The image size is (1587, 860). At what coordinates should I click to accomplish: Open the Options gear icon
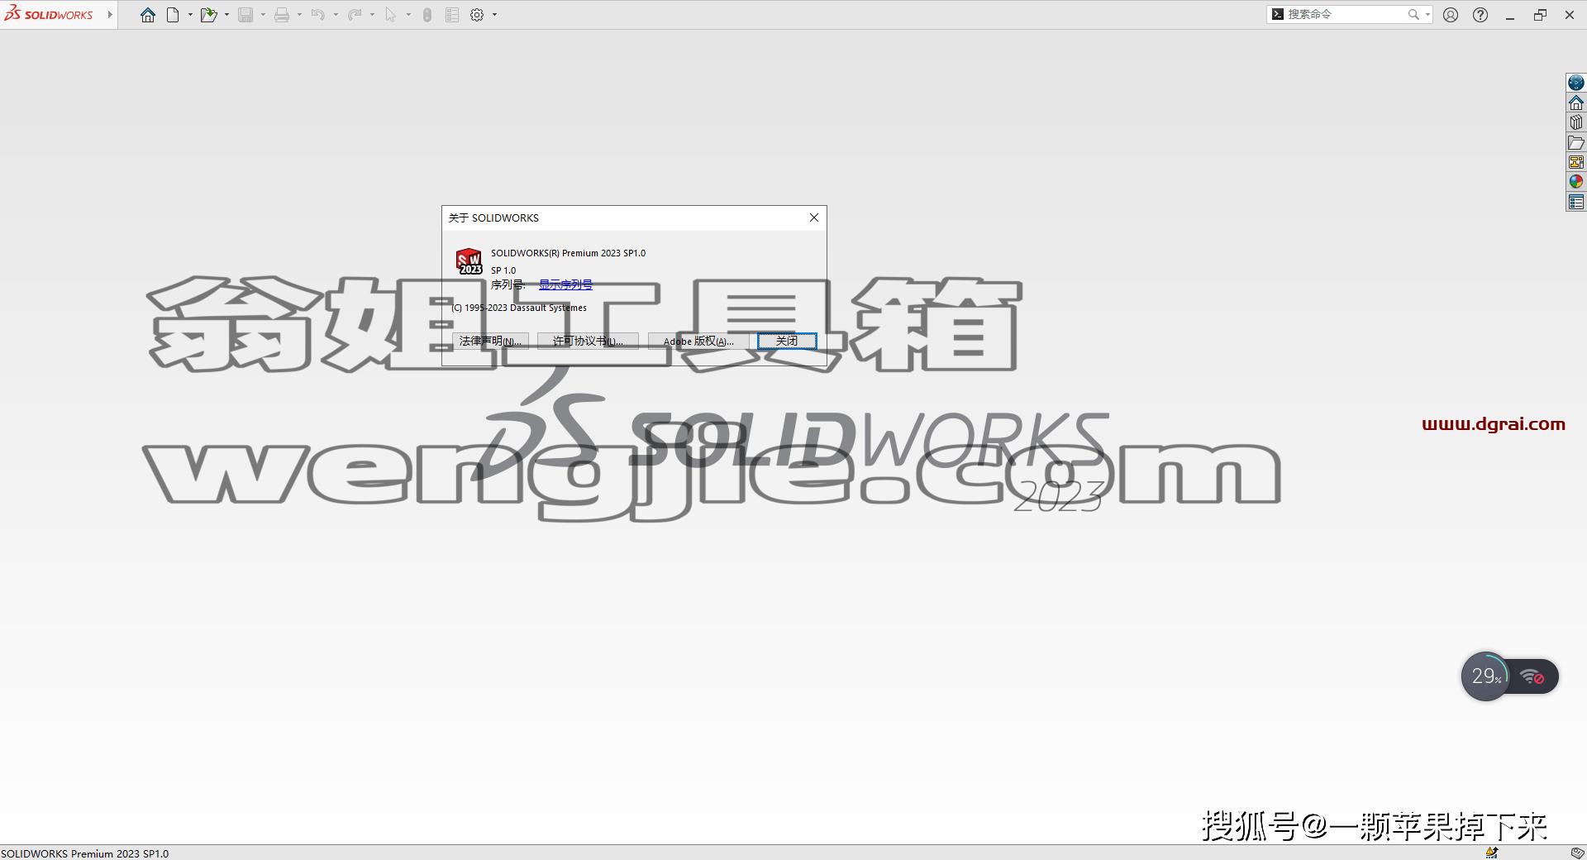tap(477, 15)
